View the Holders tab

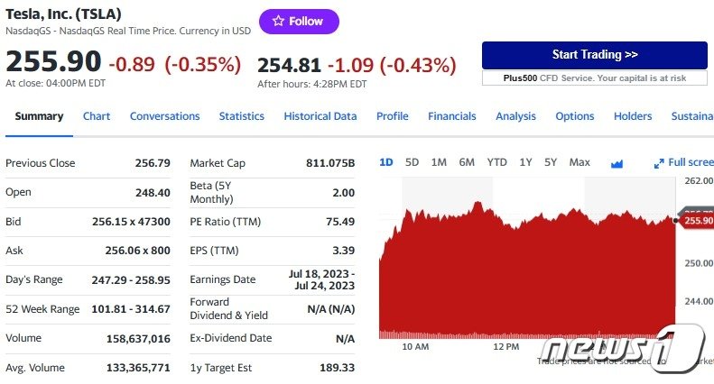[633, 116]
